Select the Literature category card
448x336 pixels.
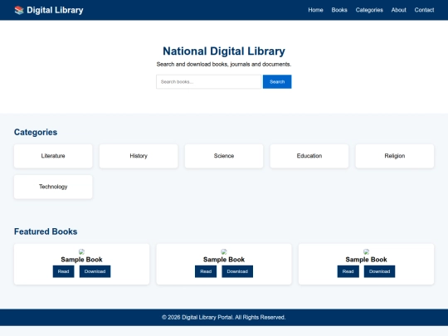53,156
